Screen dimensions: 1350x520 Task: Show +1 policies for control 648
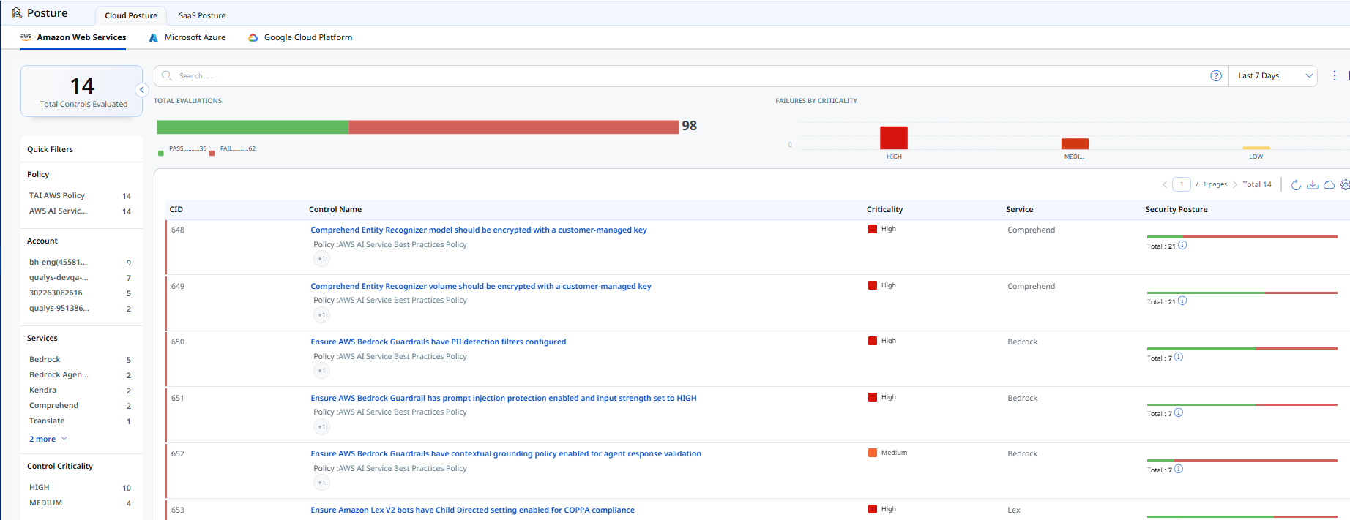click(321, 259)
